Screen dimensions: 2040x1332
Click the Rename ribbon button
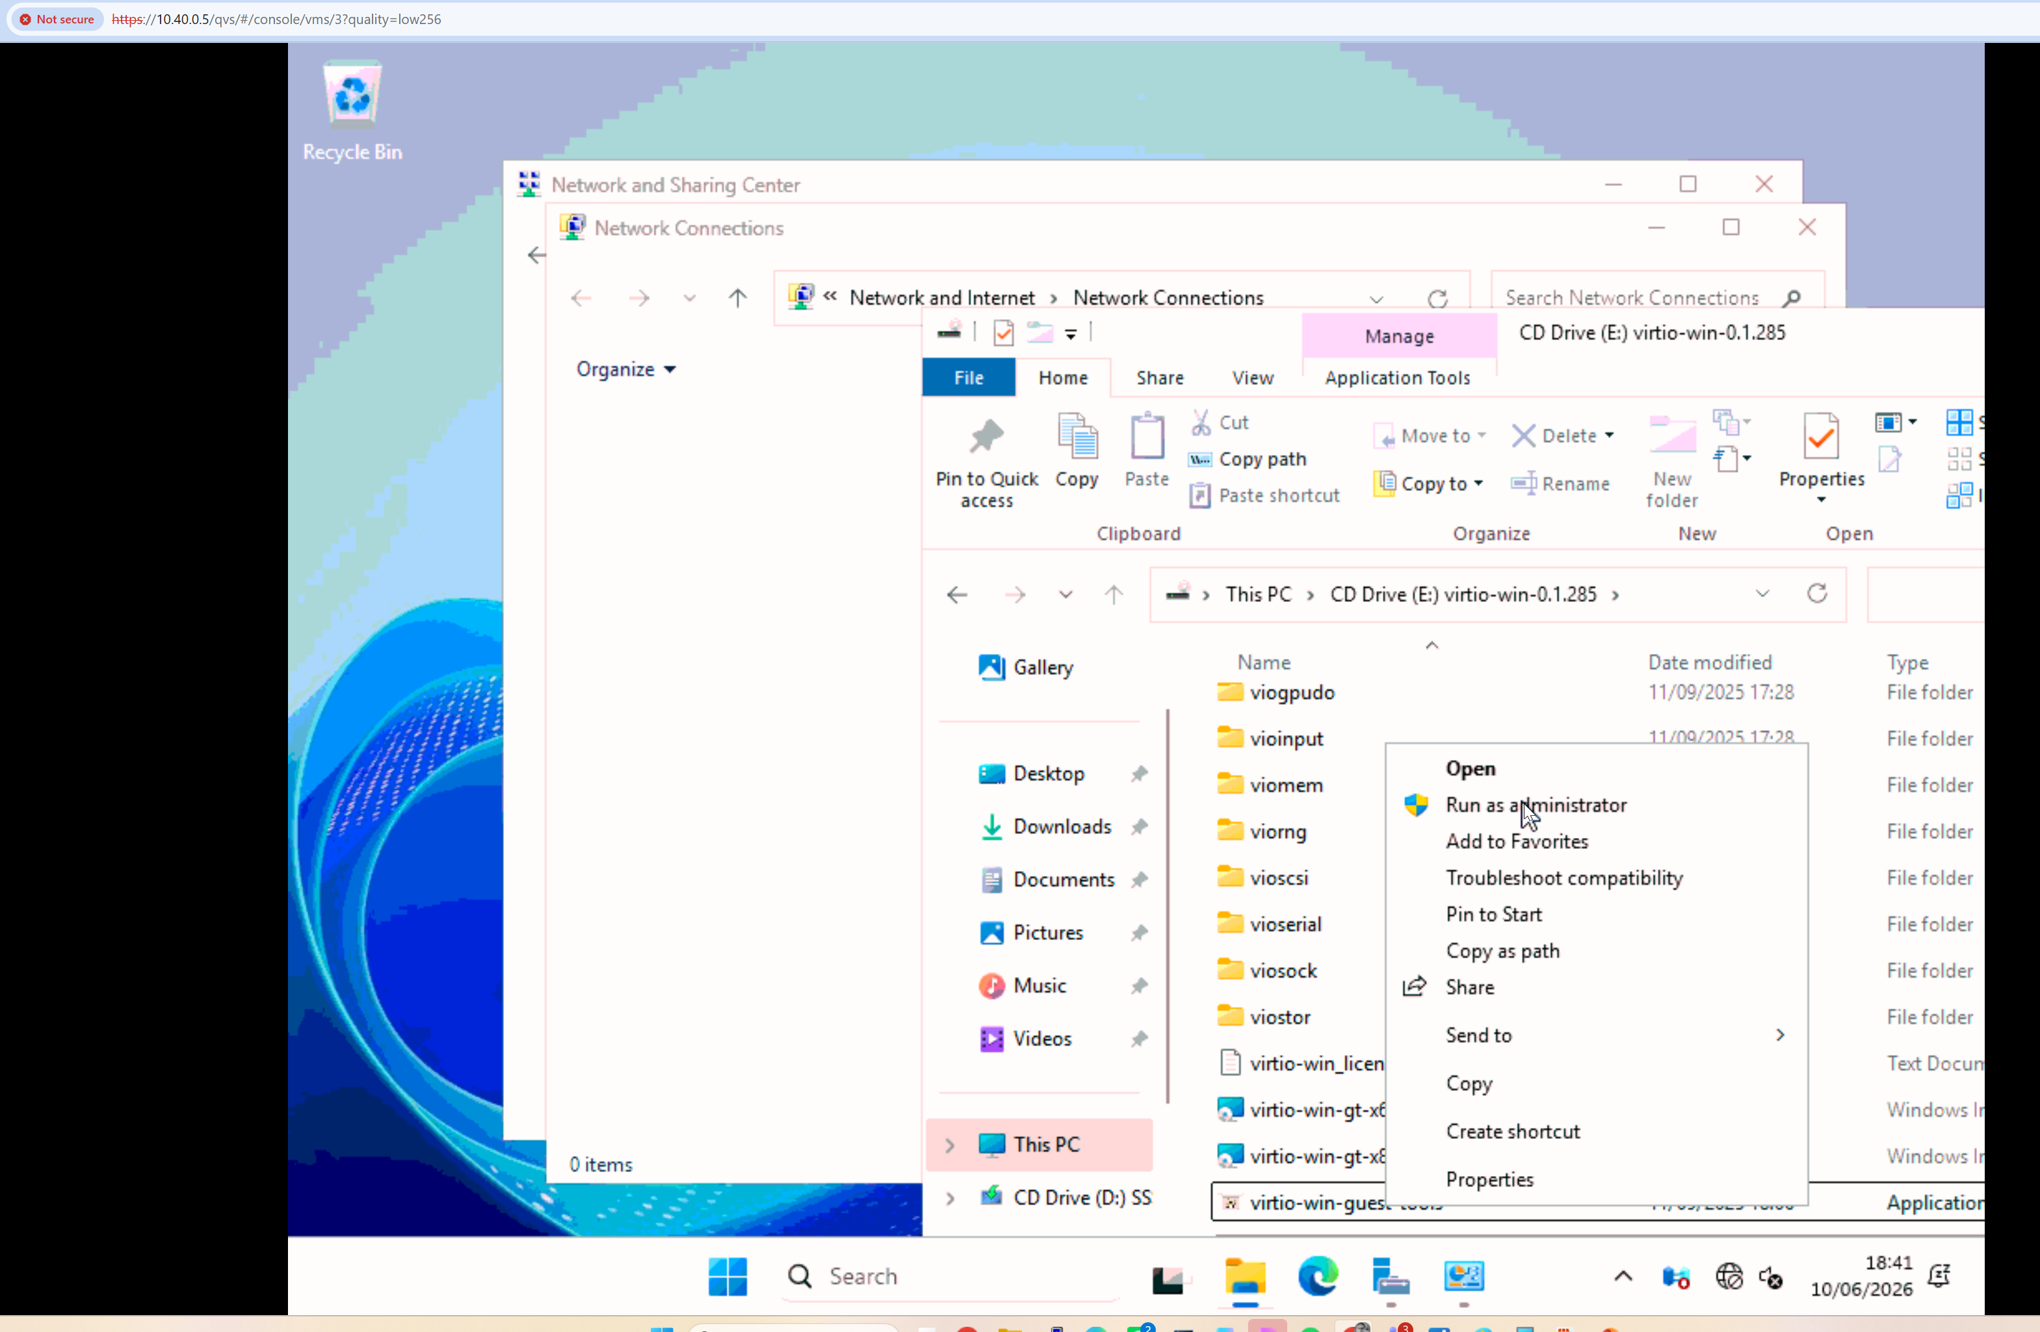(1560, 484)
